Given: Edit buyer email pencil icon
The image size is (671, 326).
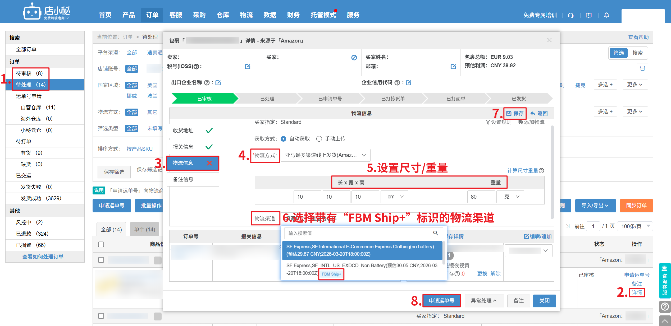Looking at the screenshot, I should coord(453,67).
